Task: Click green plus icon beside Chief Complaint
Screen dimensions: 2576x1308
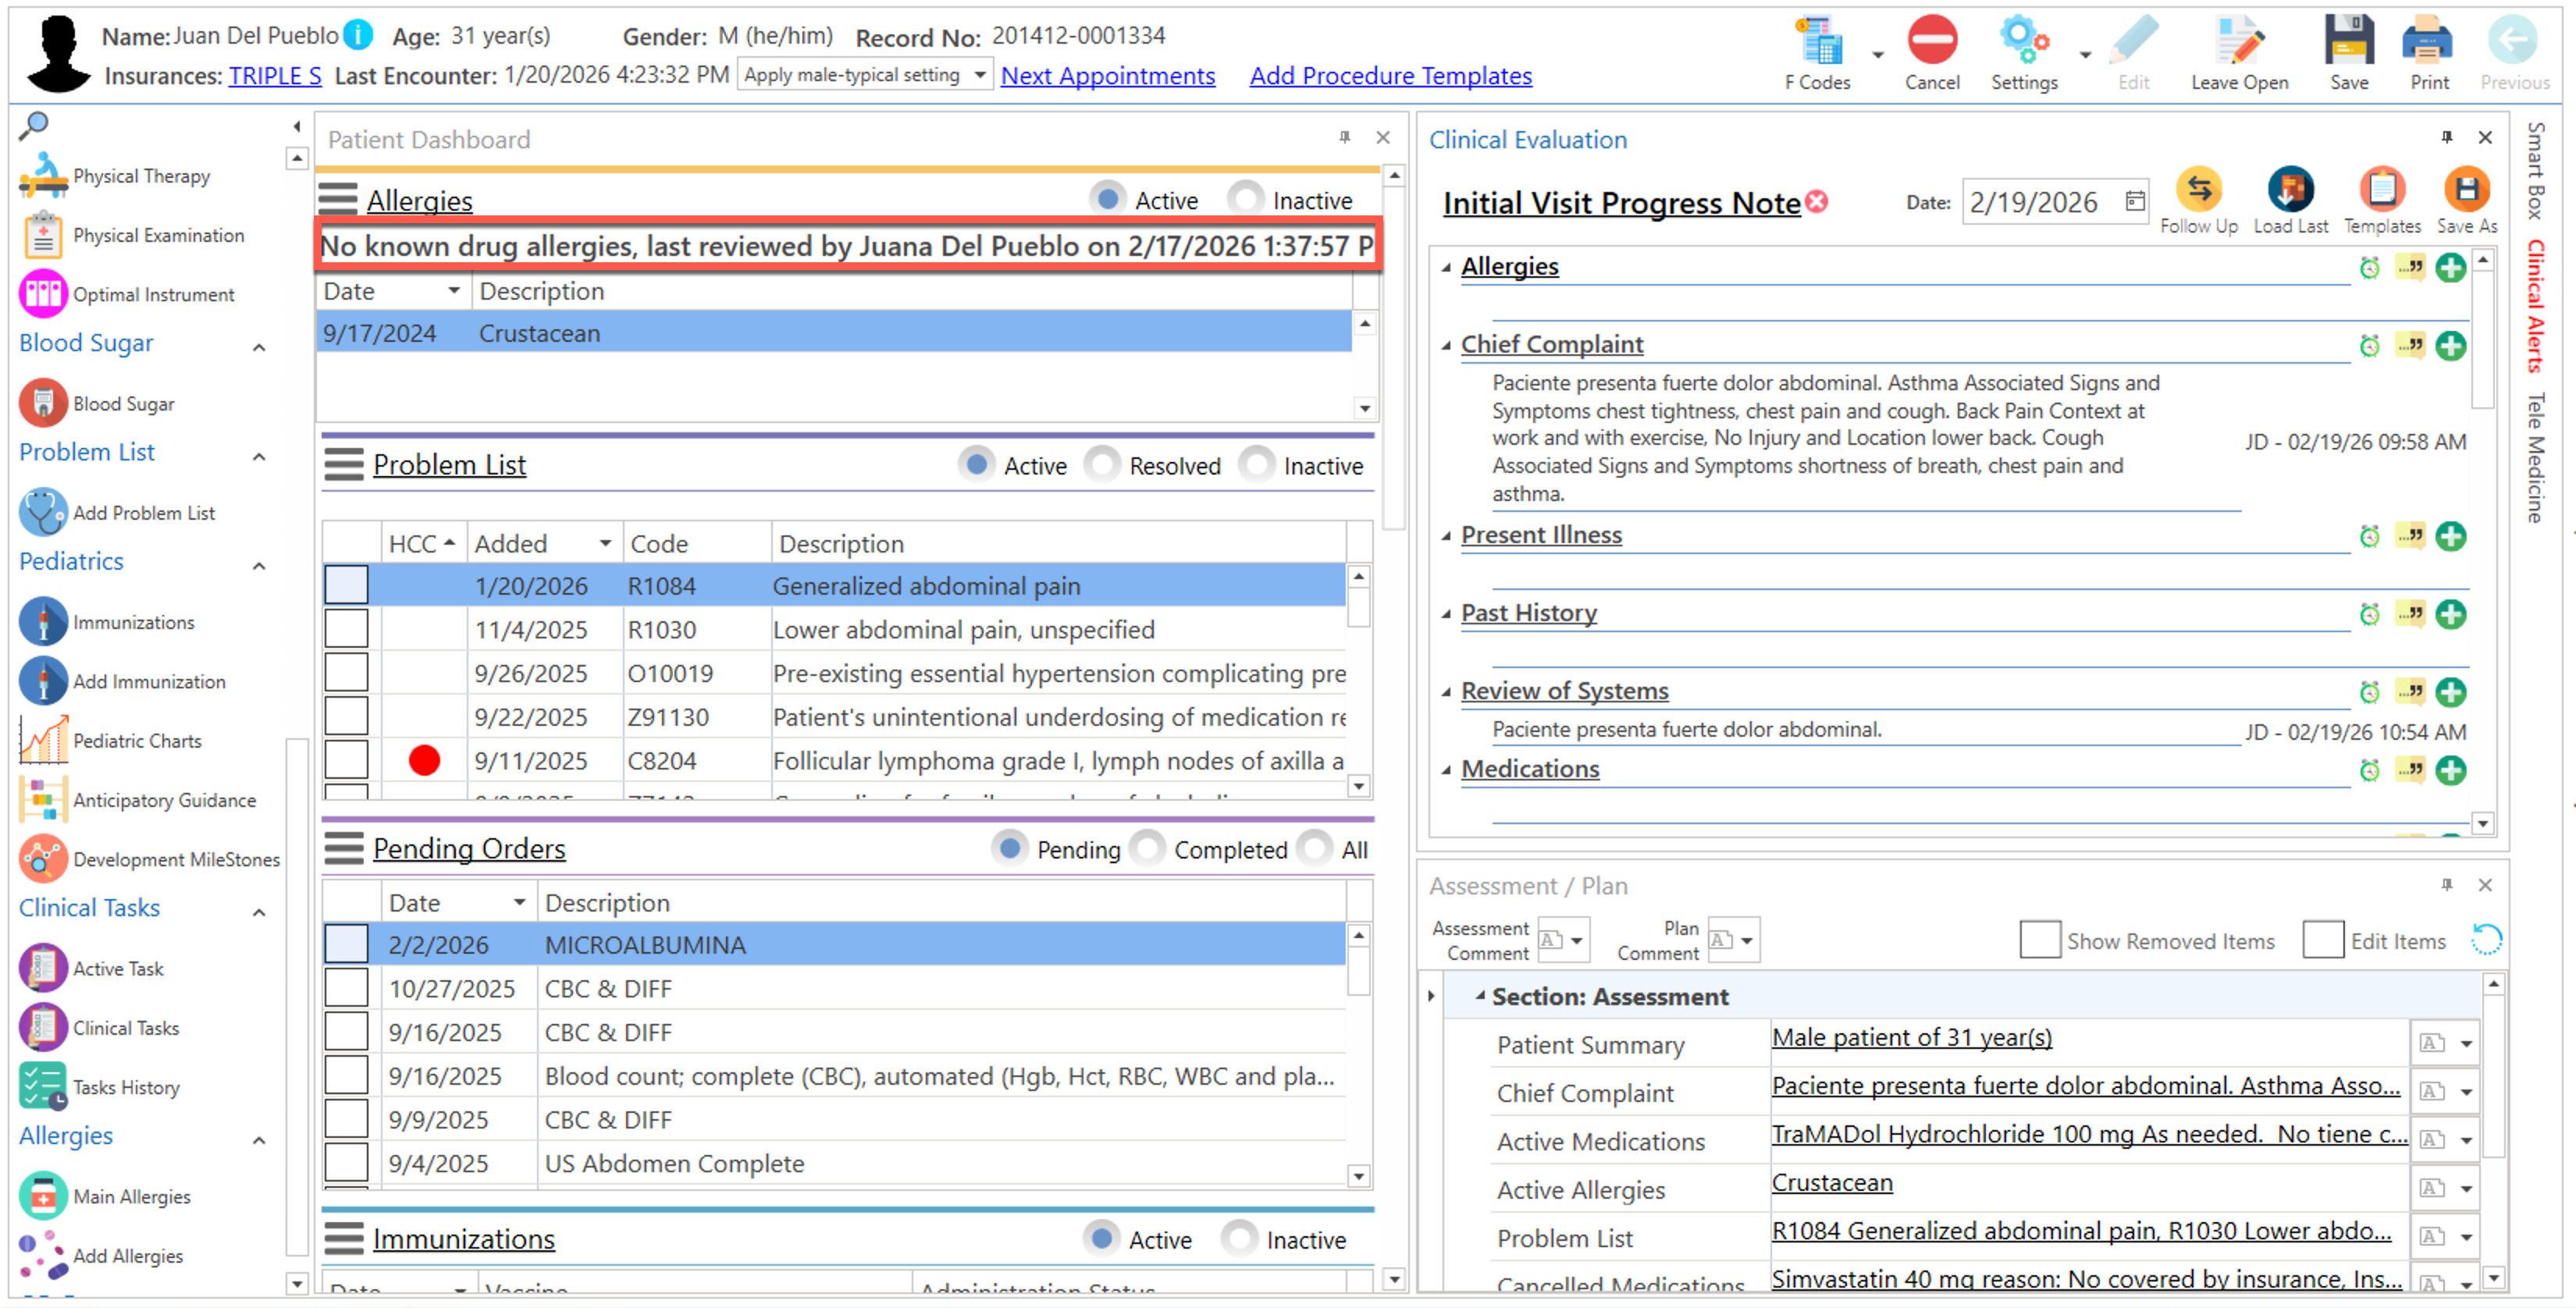Action: point(2450,346)
